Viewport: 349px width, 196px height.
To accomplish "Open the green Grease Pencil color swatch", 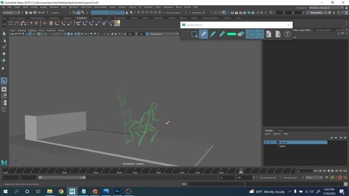I will click(231, 34).
